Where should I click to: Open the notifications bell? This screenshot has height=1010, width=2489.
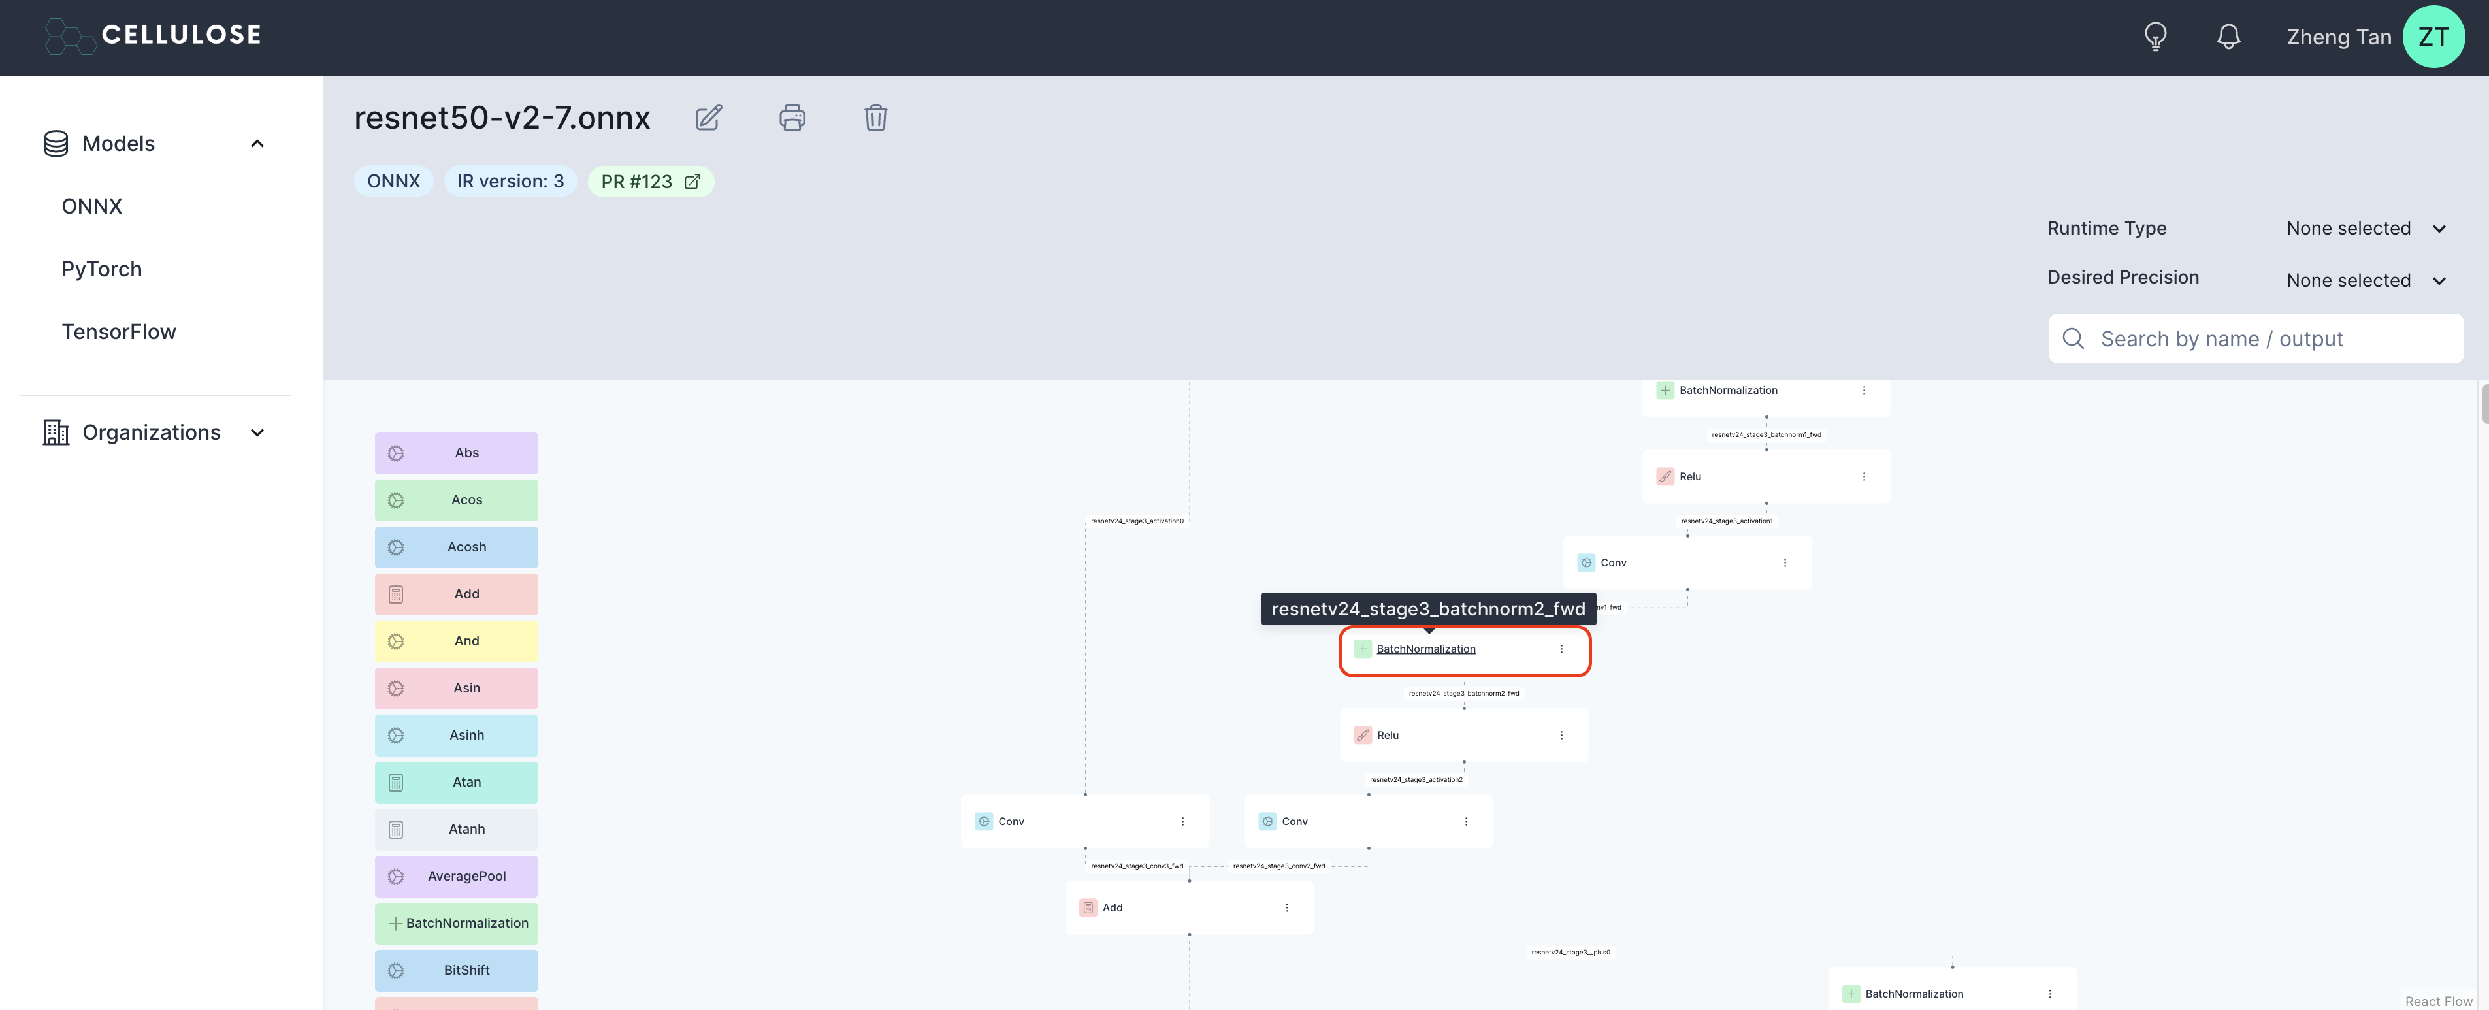[x=2228, y=37]
